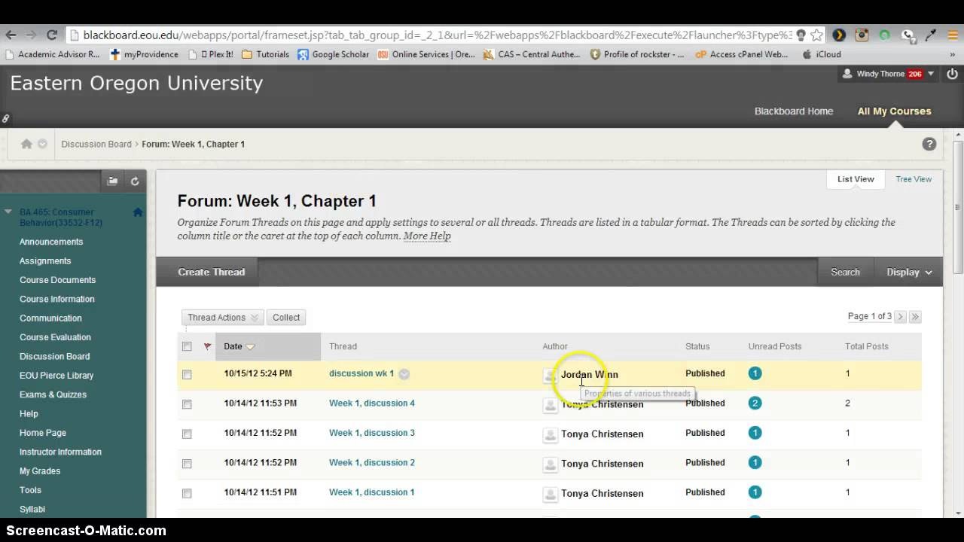Click the Blackboard logout power icon

click(x=952, y=74)
